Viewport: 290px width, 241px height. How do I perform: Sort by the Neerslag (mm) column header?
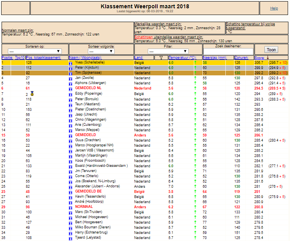[215, 58]
